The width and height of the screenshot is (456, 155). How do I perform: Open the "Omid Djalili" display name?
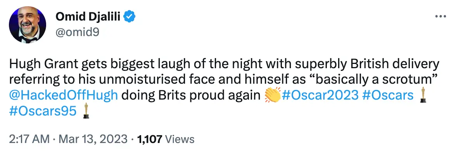[x=88, y=17]
